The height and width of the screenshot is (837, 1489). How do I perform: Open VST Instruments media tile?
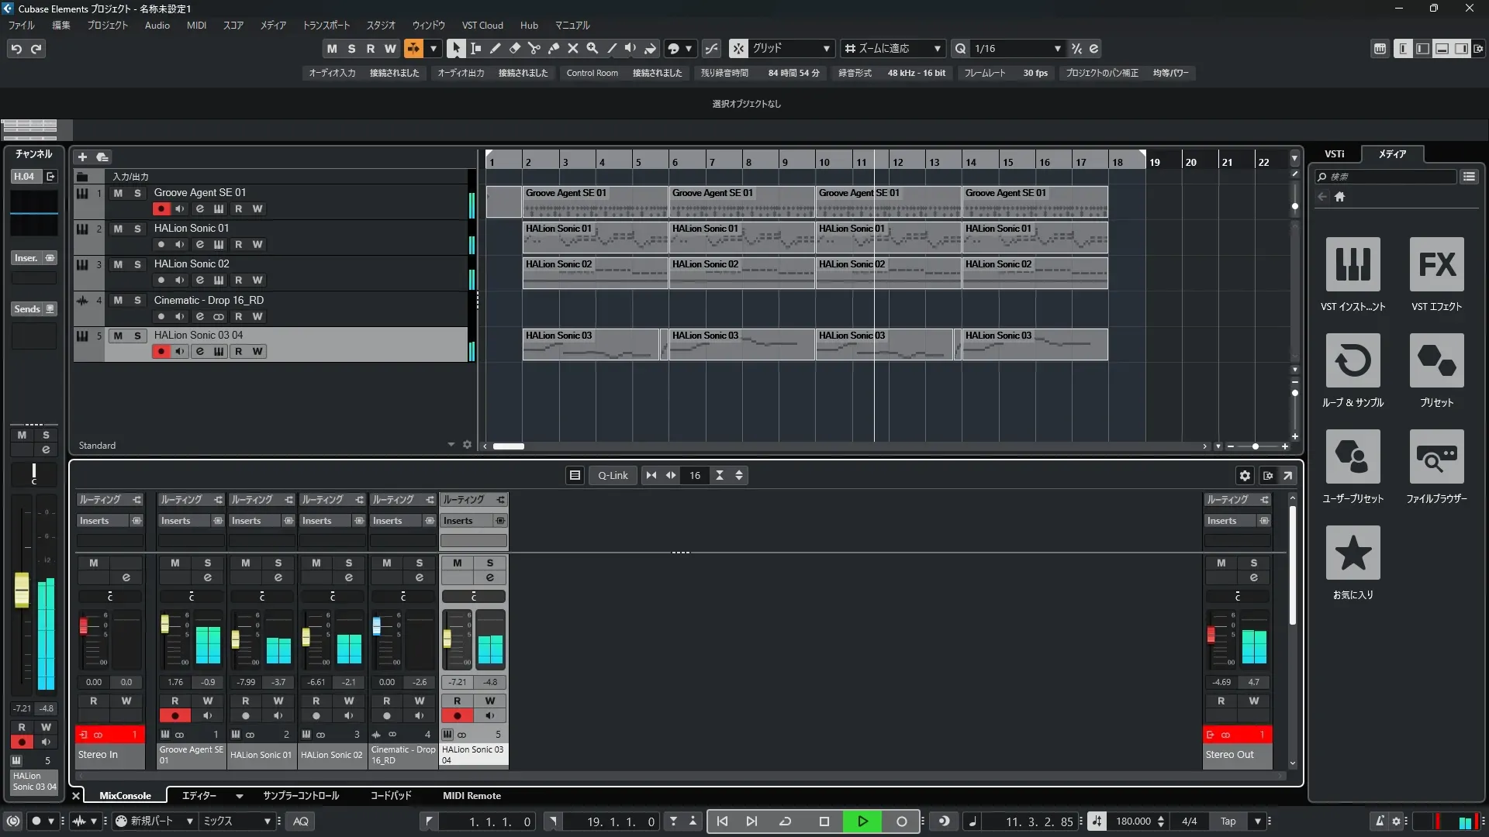[x=1353, y=264]
